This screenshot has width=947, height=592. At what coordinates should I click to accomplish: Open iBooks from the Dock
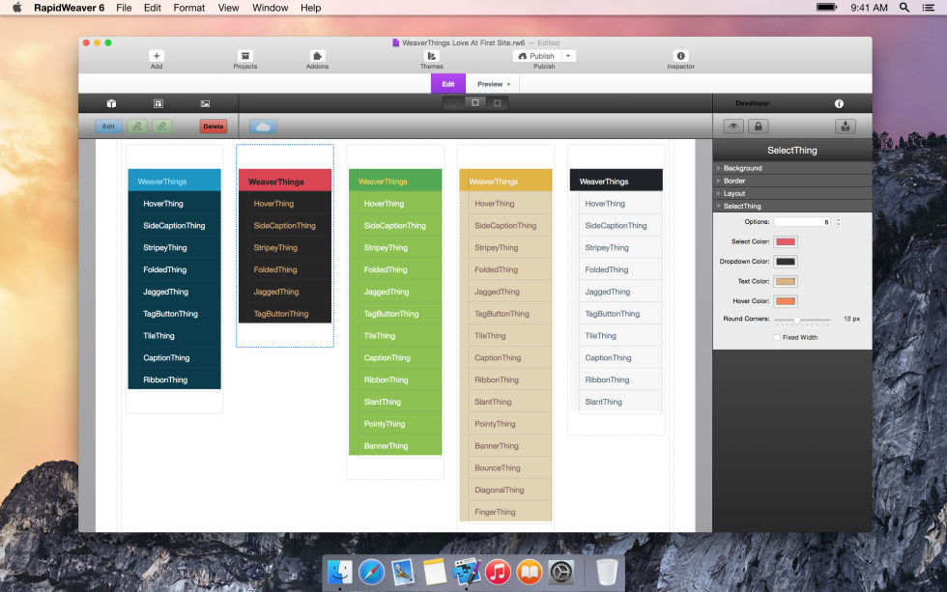click(x=530, y=572)
